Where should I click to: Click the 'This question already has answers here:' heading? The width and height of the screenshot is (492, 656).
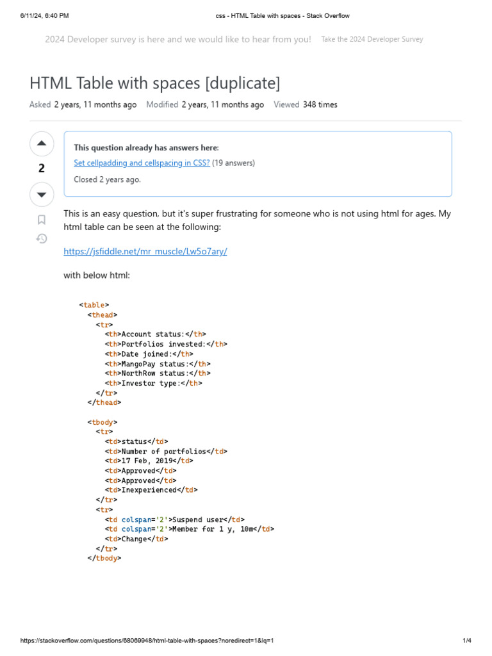tap(146, 147)
